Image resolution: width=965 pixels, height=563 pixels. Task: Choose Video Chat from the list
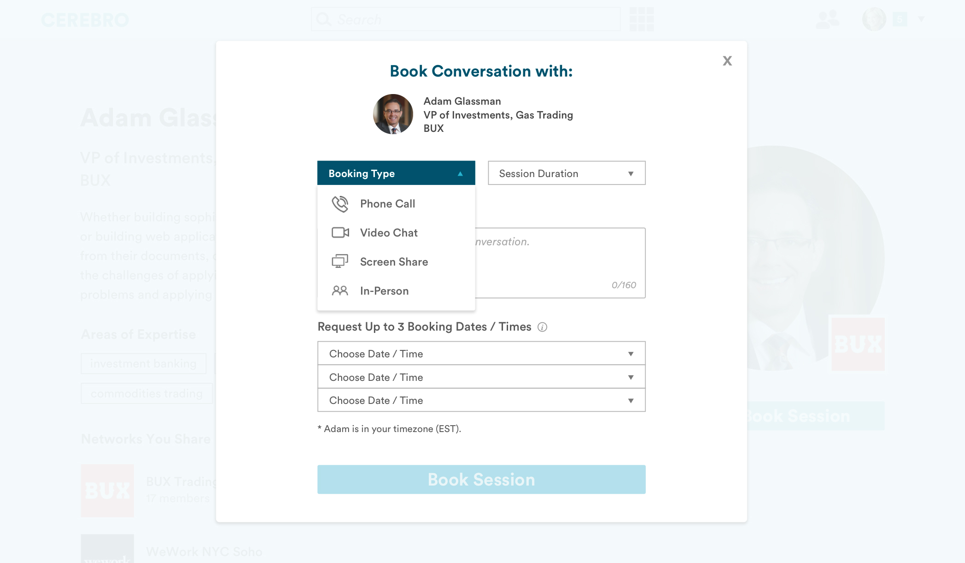pyautogui.click(x=389, y=233)
